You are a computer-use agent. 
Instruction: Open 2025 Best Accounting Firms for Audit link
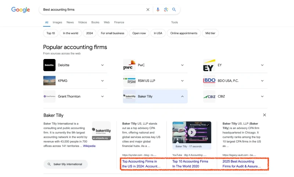tap(241, 164)
